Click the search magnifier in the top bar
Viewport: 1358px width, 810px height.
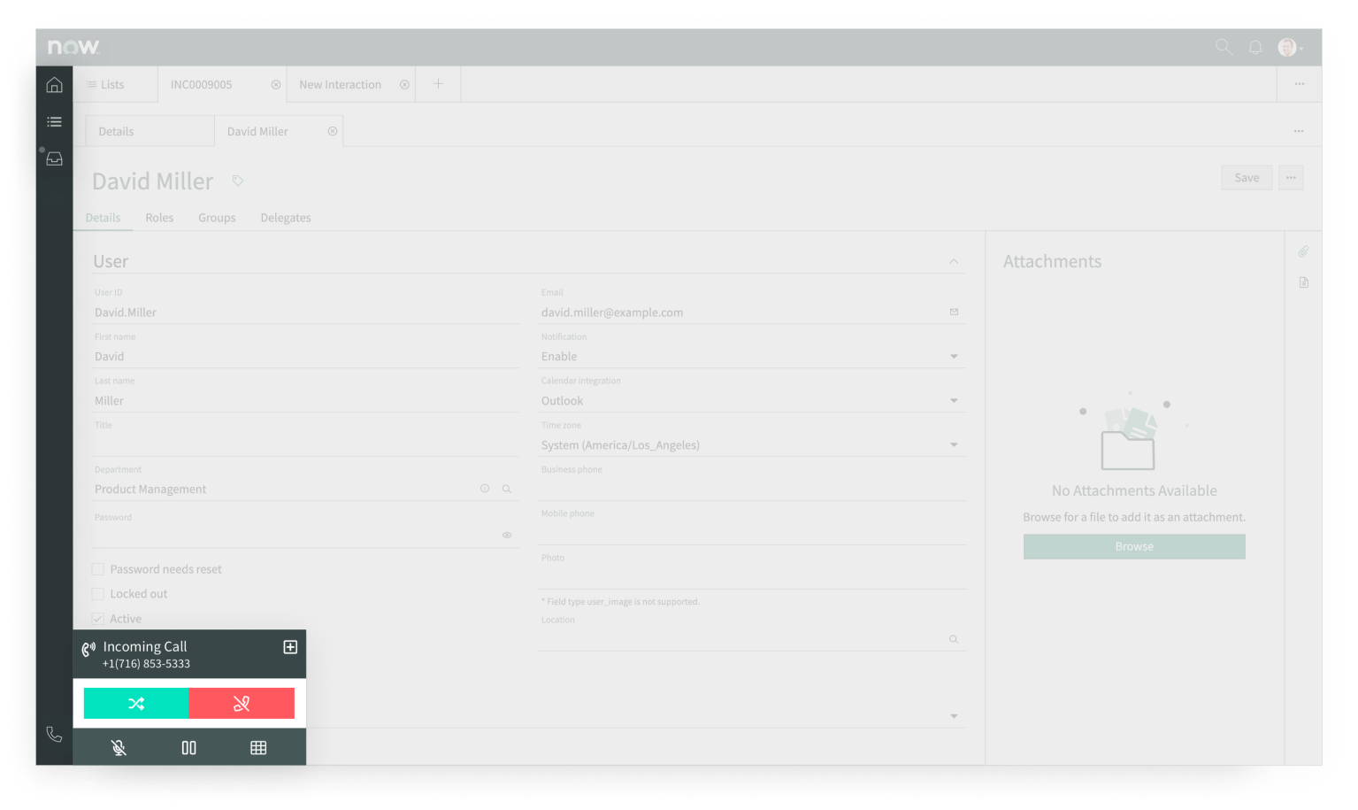1224,47
